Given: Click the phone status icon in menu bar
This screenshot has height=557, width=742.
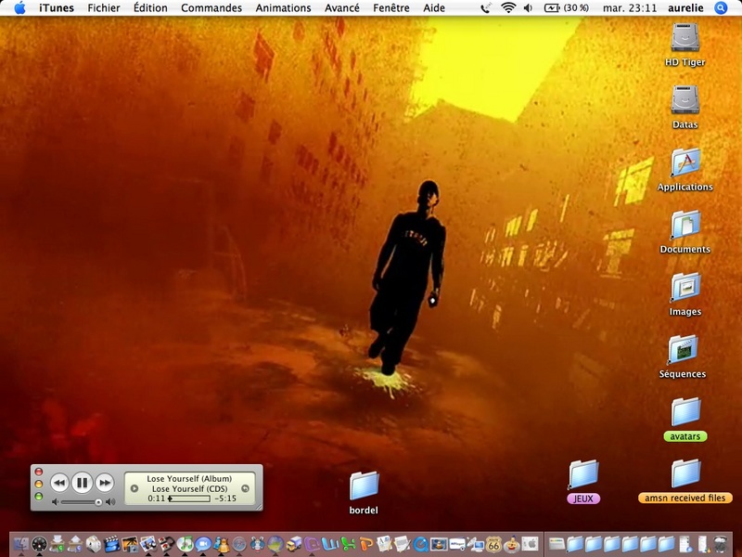Looking at the screenshot, I should tap(485, 8).
